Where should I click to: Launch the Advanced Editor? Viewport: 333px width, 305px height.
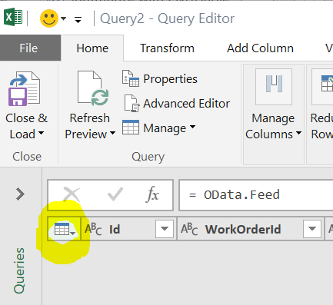pos(176,104)
